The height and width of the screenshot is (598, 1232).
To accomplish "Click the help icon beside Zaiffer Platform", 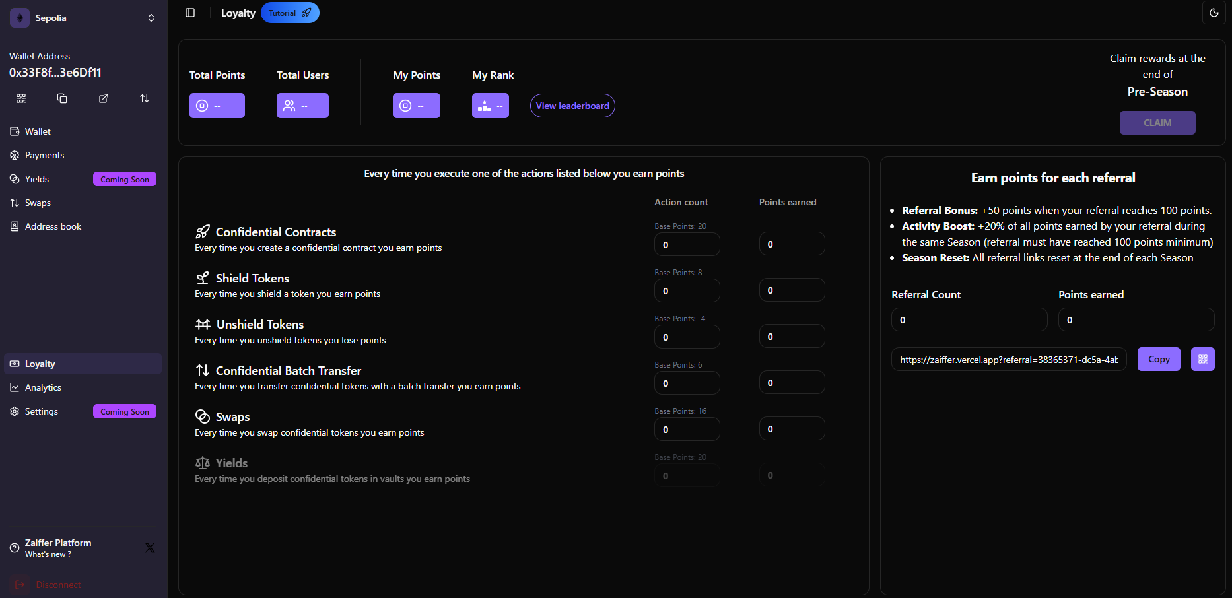I will click(15, 548).
